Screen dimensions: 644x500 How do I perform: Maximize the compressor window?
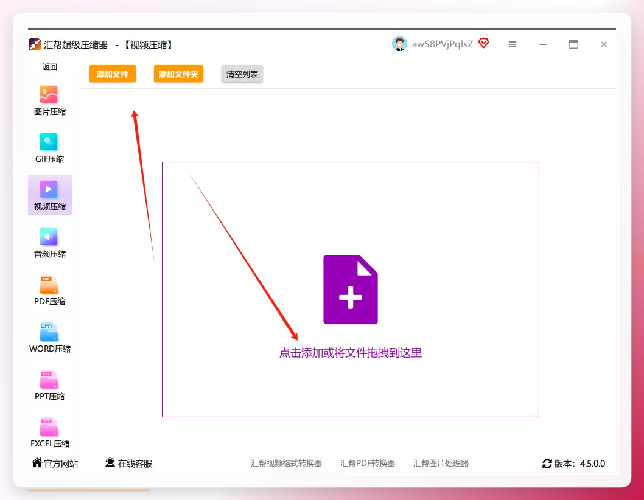coord(573,44)
